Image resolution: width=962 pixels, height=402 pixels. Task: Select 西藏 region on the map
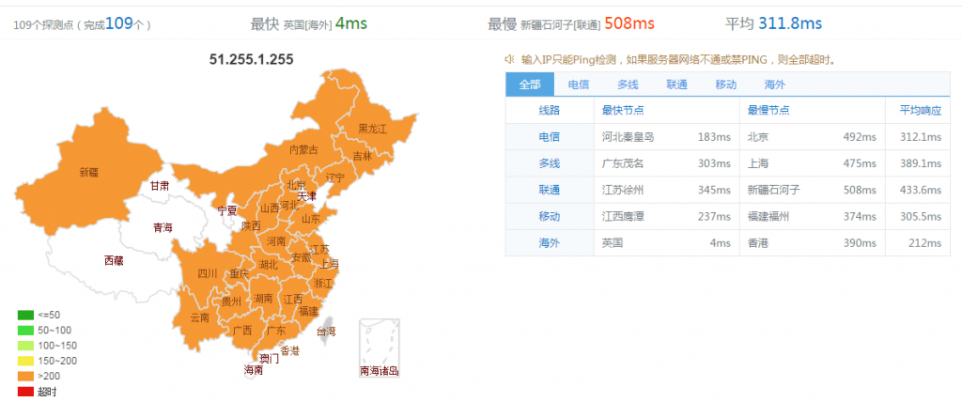click(x=113, y=260)
